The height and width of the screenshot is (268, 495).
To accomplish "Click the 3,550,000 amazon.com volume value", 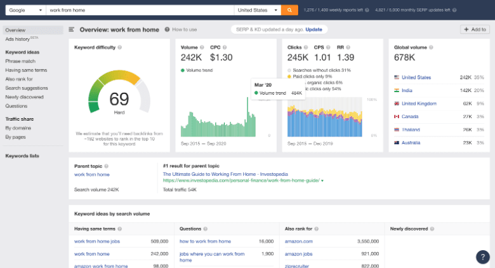I will coord(368,241).
